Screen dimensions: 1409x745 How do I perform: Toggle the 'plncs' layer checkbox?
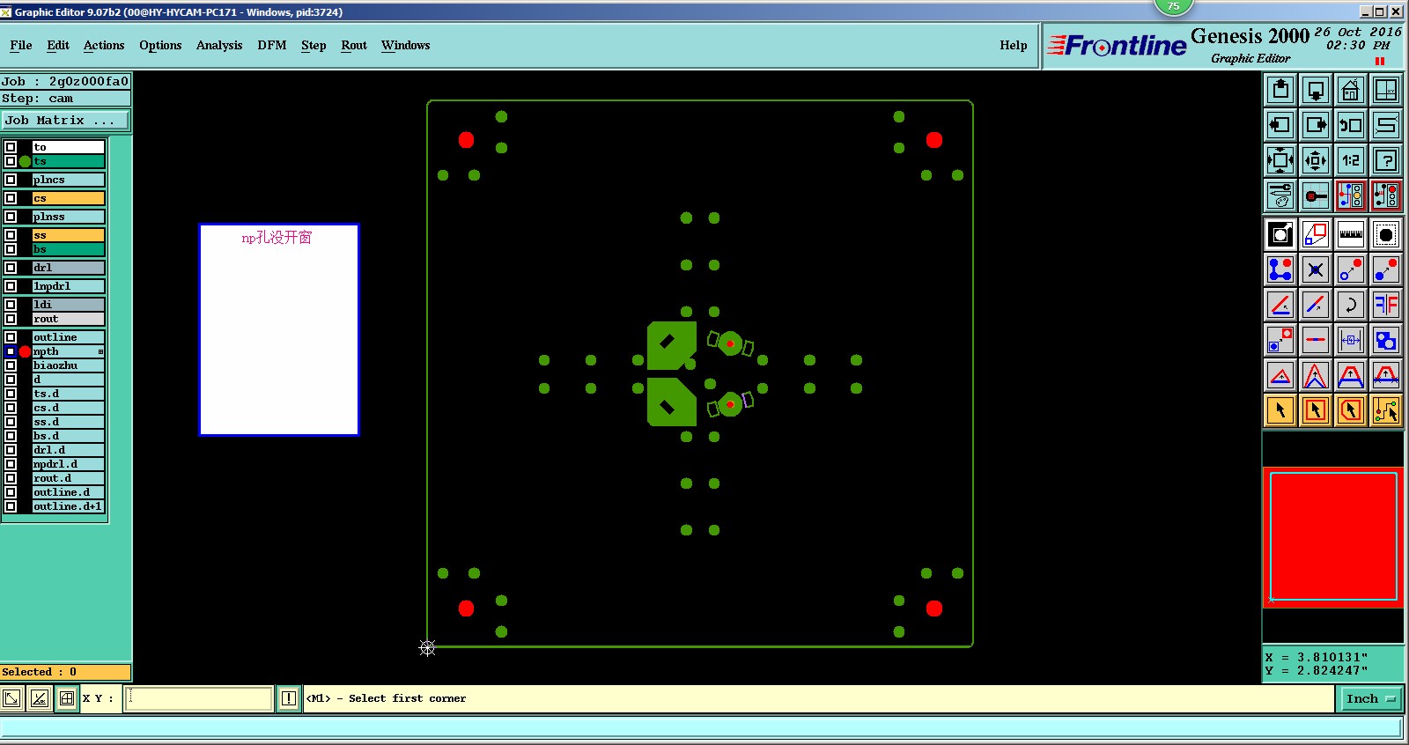(11, 180)
